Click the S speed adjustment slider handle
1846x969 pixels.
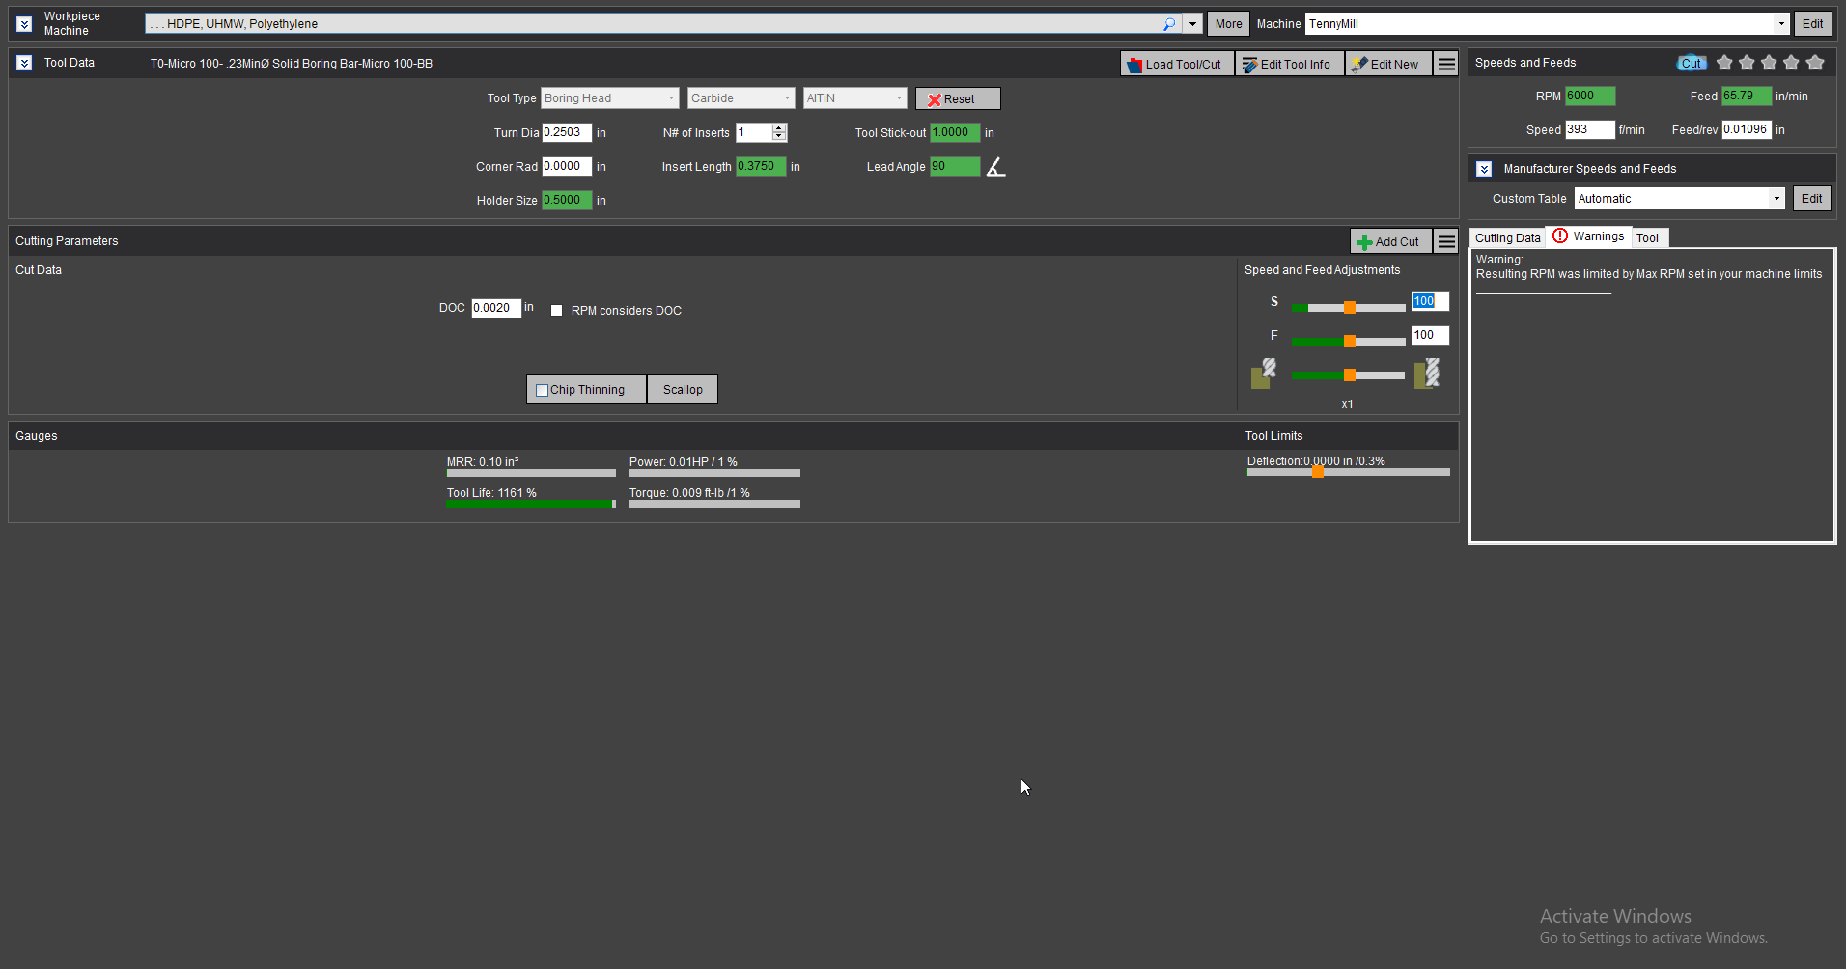point(1349,308)
